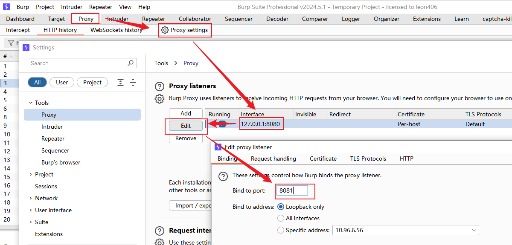Expand the Suite tree node

[x=31, y=222]
